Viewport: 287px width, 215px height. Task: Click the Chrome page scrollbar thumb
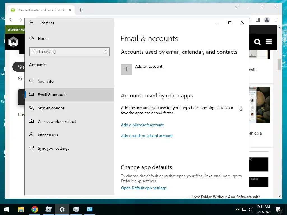pos(279,65)
